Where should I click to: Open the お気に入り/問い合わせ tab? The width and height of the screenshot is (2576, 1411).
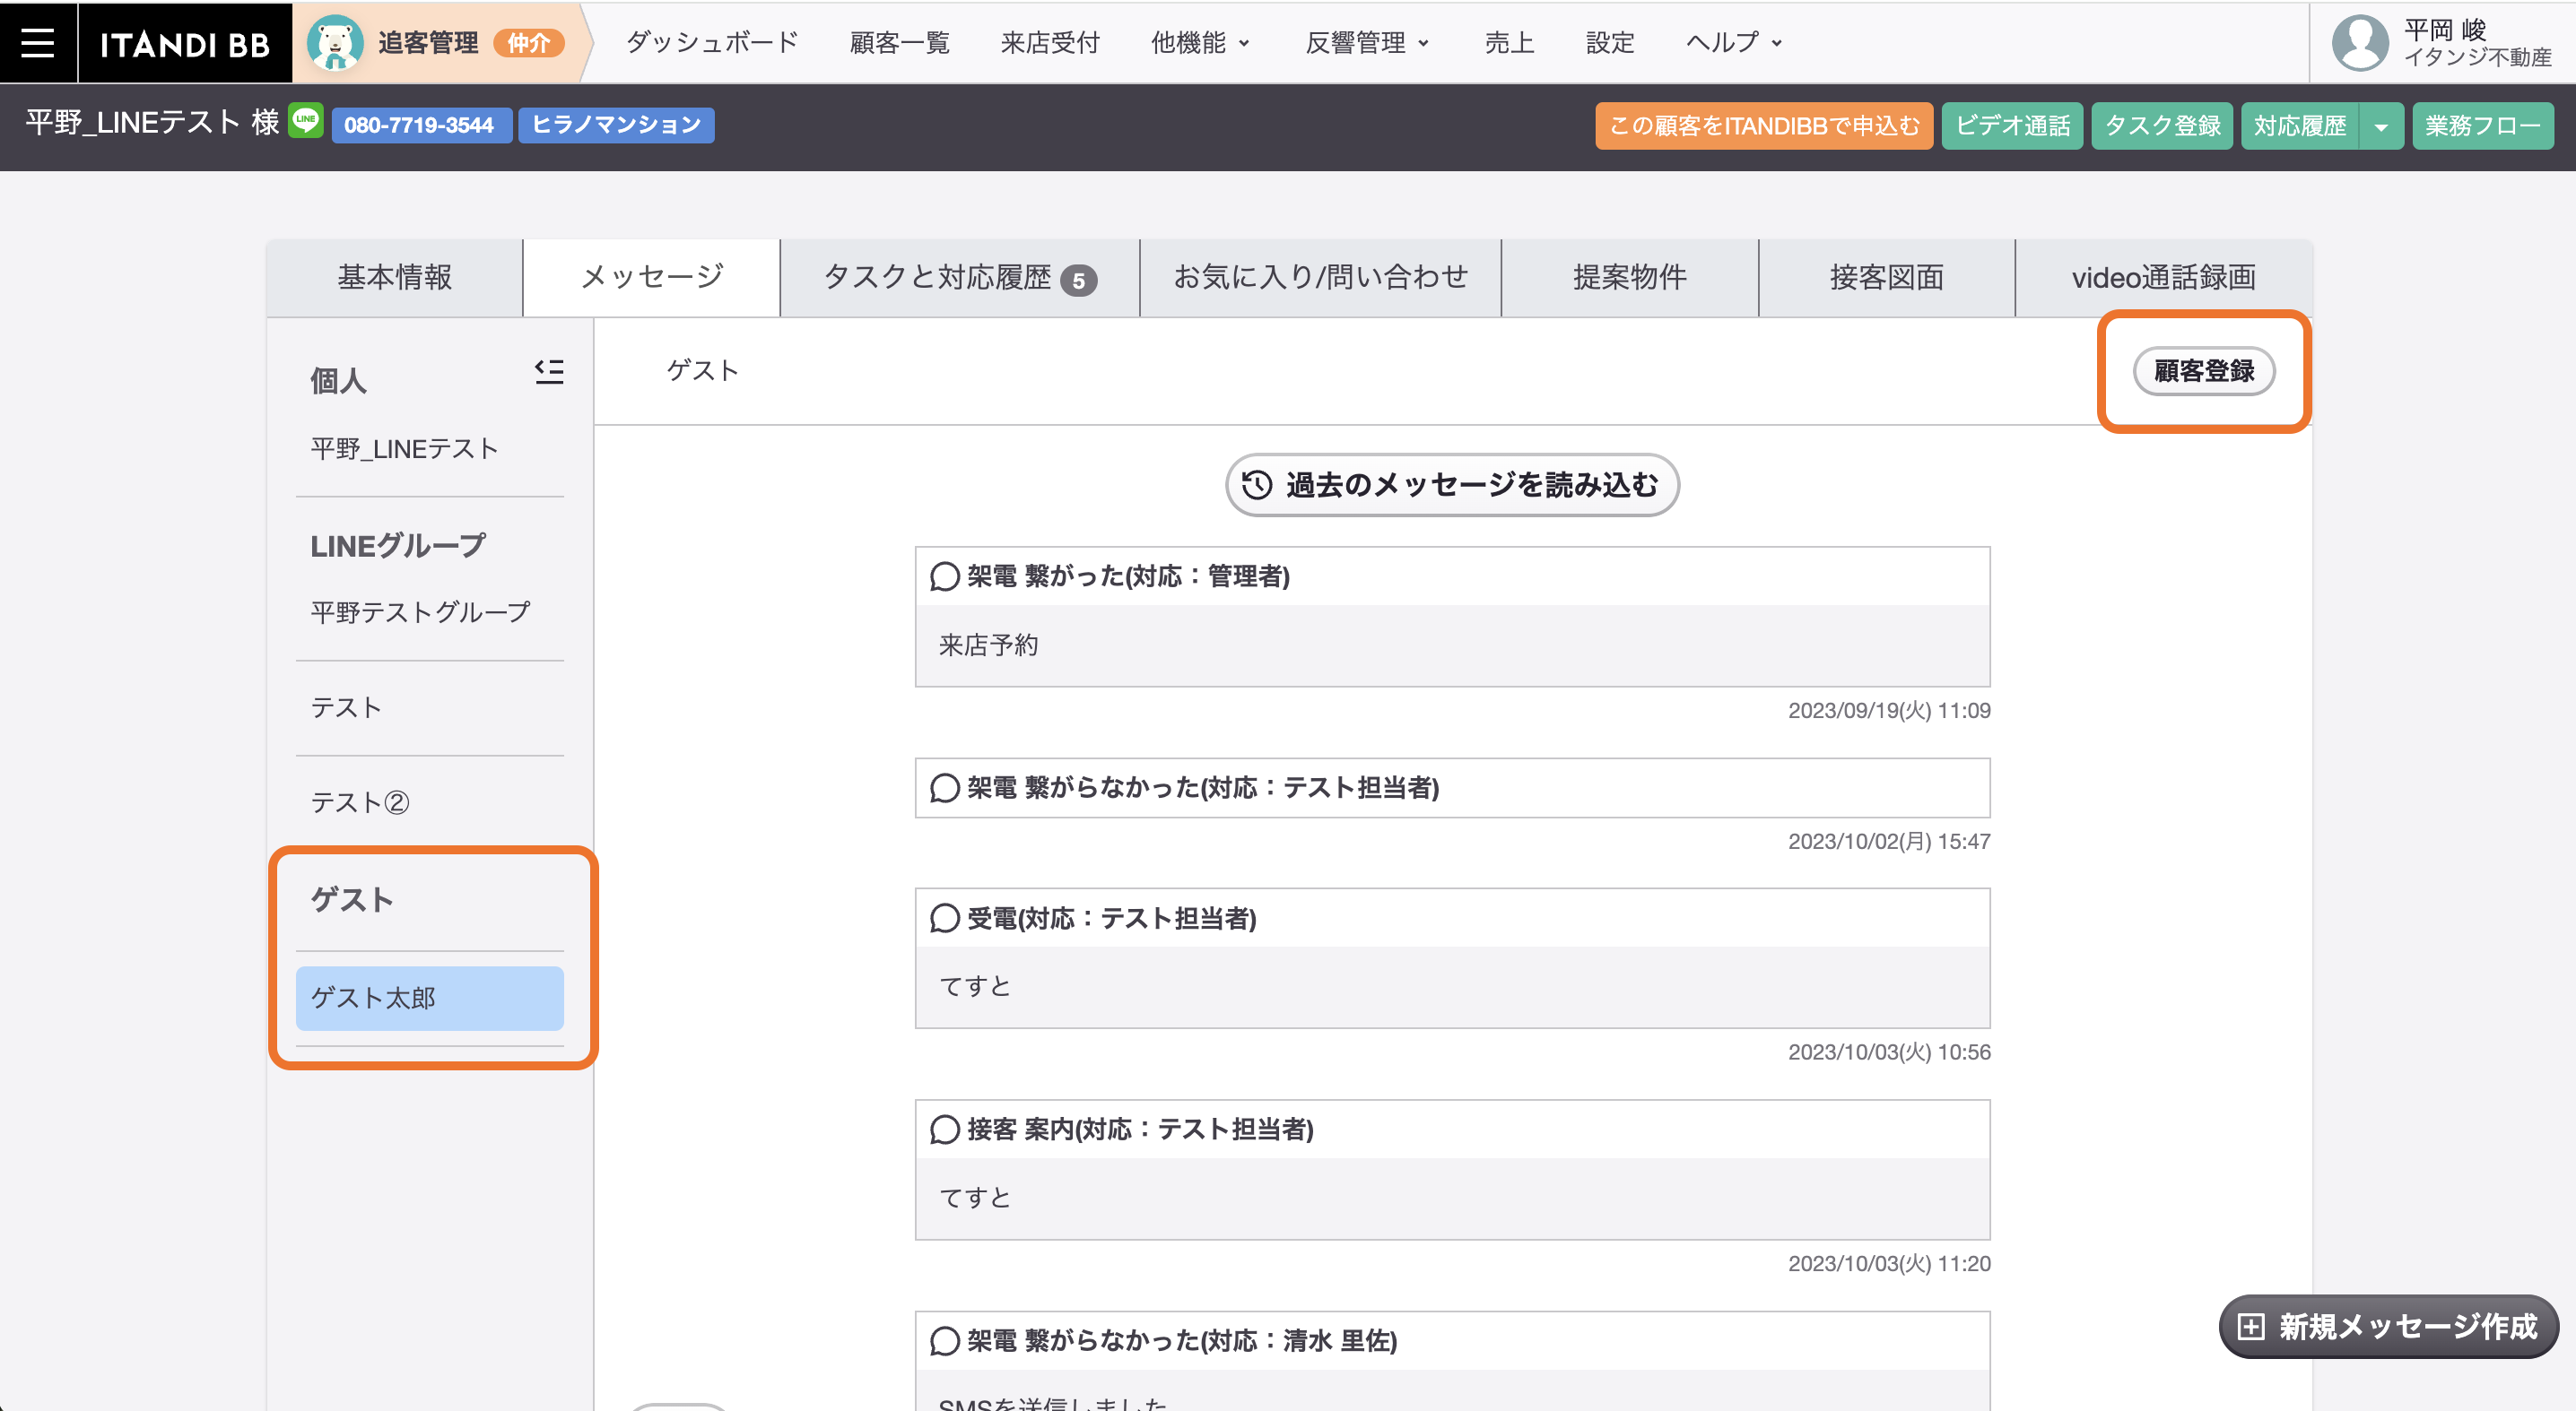1320,278
